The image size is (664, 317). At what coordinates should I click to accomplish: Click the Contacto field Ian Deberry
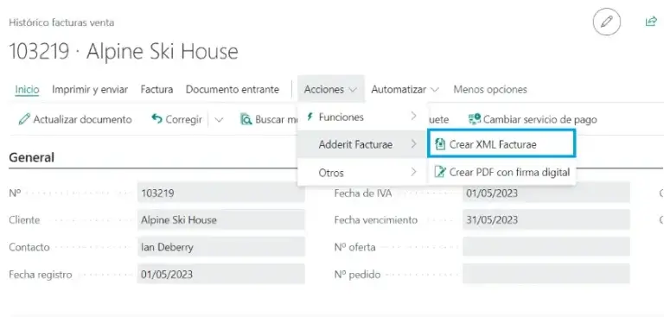click(x=221, y=247)
